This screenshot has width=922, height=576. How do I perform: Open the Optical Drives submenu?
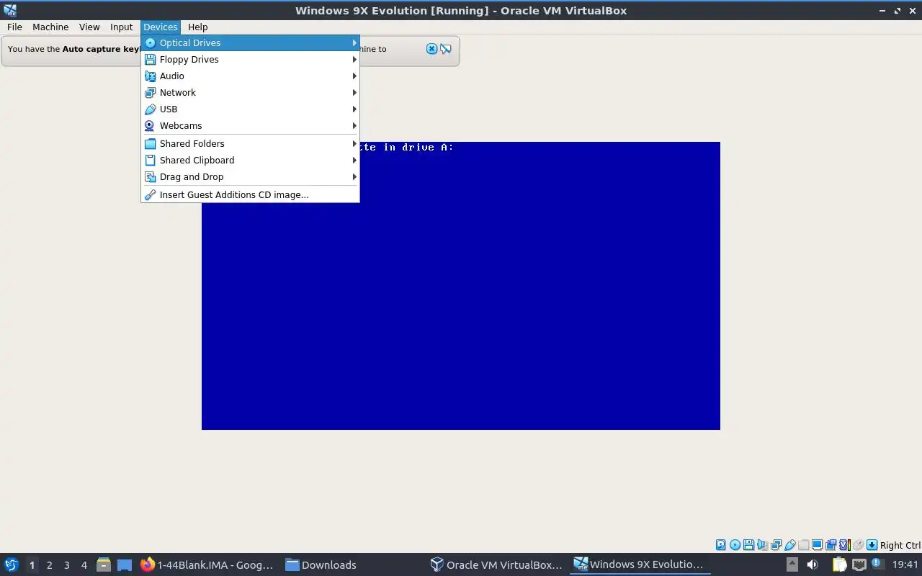(x=250, y=43)
